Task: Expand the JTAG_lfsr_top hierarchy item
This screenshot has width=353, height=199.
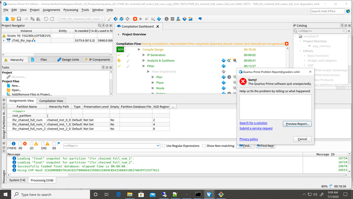Action: pyautogui.click(x=4, y=41)
